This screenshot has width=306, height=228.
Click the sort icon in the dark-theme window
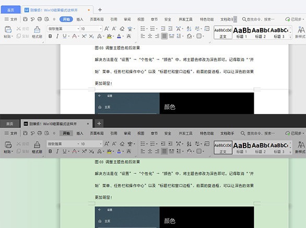click(189, 144)
